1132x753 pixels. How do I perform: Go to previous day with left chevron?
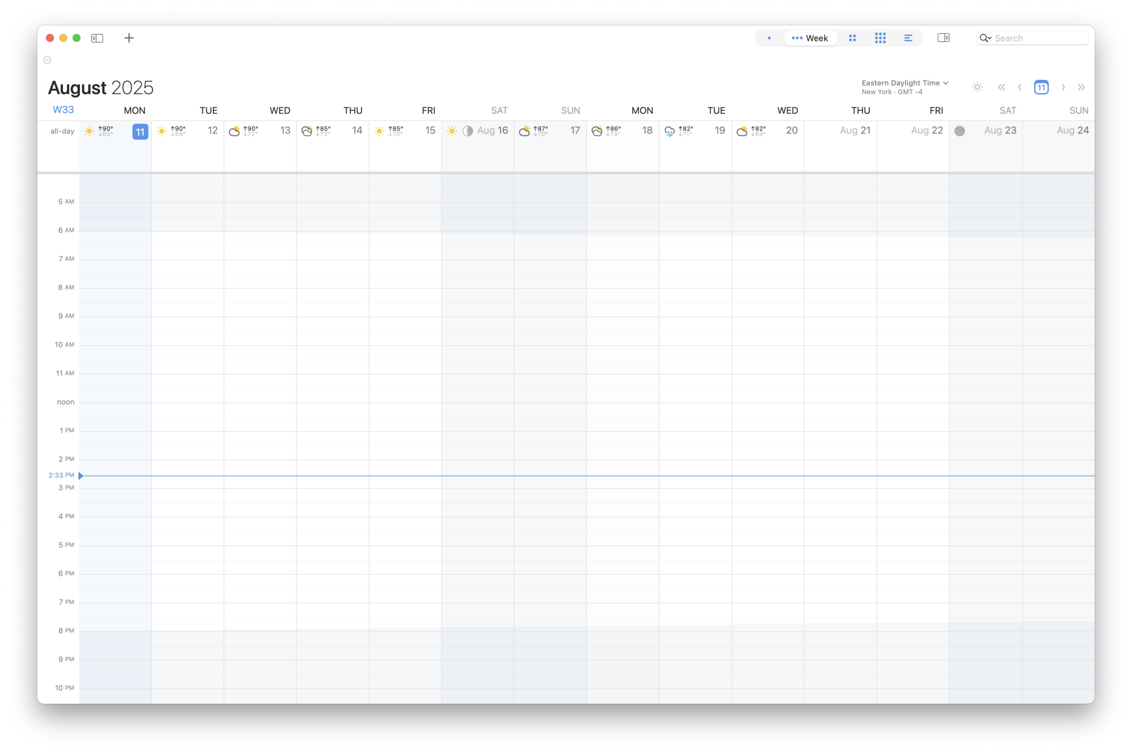1019,87
